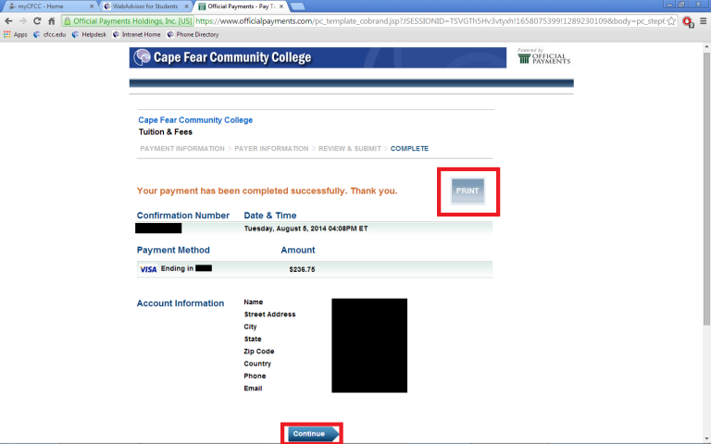Click the Cape Fear Community College banner
The height and width of the screenshot is (444, 711).
click(x=318, y=57)
